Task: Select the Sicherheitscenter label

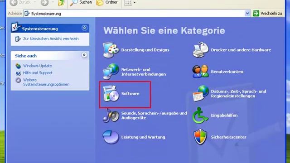Action: (x=228, y=137)
